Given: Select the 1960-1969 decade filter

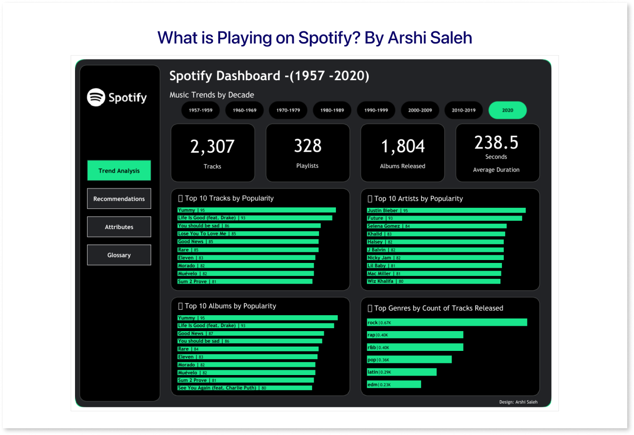Looking at the screenshot, I should (244, 110).
